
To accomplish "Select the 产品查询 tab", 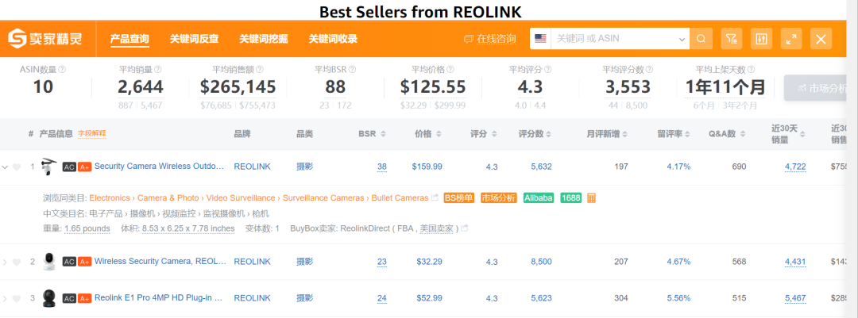I will [129, 39].
